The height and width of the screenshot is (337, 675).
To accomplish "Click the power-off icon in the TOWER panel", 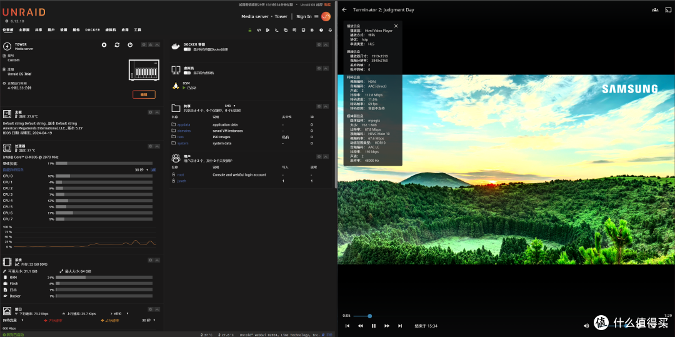I will click(x=130, y=45).
